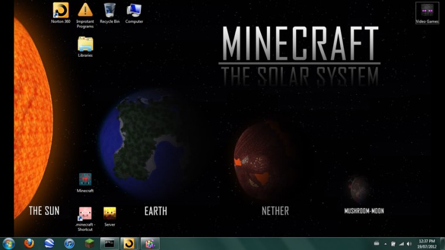This screenshot has height=250, width=445.
Task: Select the Recycle Bin icon
Action: pos(109,13)
